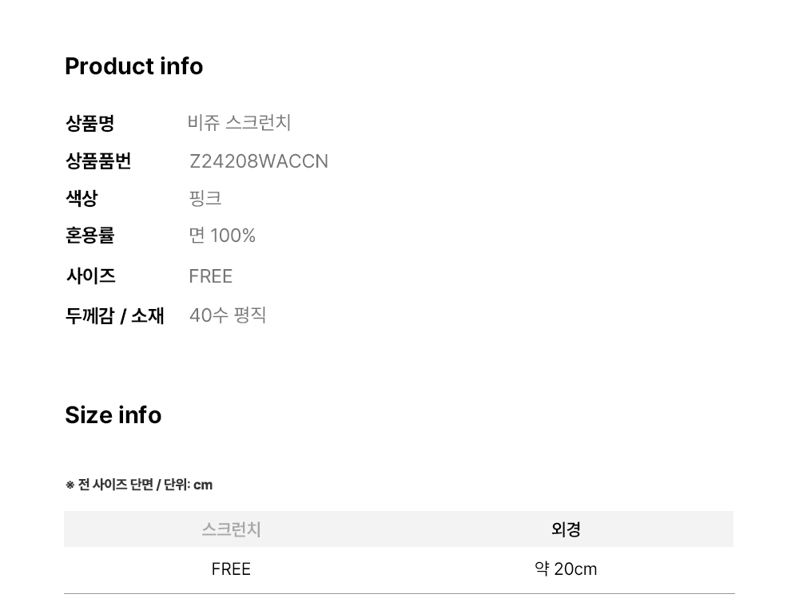Viewport: 799px width, 610px height.
Task: Click the product name 비쥬 스크런치
Action: point(239,123)
